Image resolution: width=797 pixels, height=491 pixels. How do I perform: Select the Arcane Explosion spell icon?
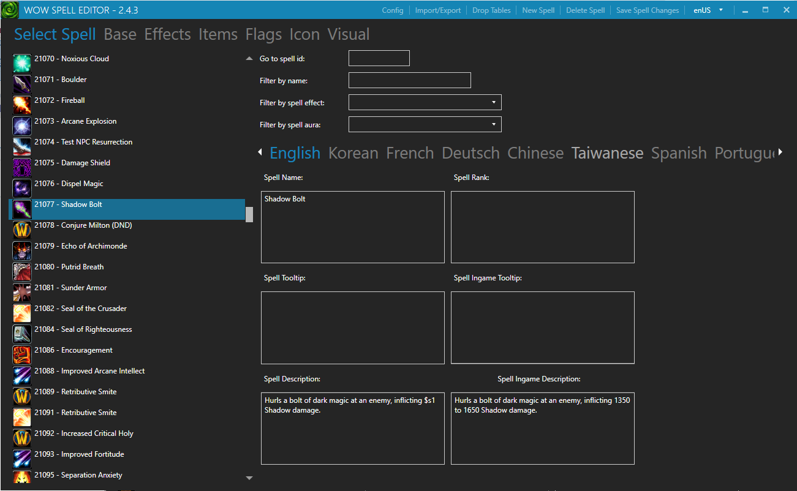[21, 126]
